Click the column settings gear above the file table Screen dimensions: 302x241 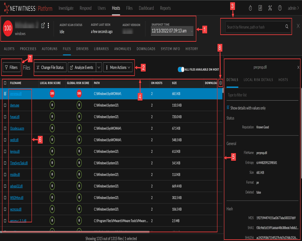(x=221, y=83)
